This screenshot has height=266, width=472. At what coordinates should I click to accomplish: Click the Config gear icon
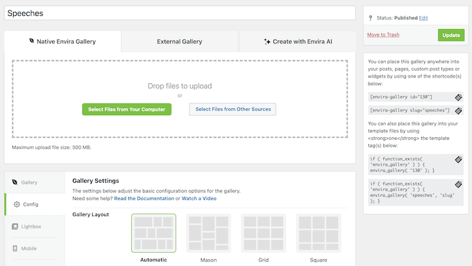17,204
